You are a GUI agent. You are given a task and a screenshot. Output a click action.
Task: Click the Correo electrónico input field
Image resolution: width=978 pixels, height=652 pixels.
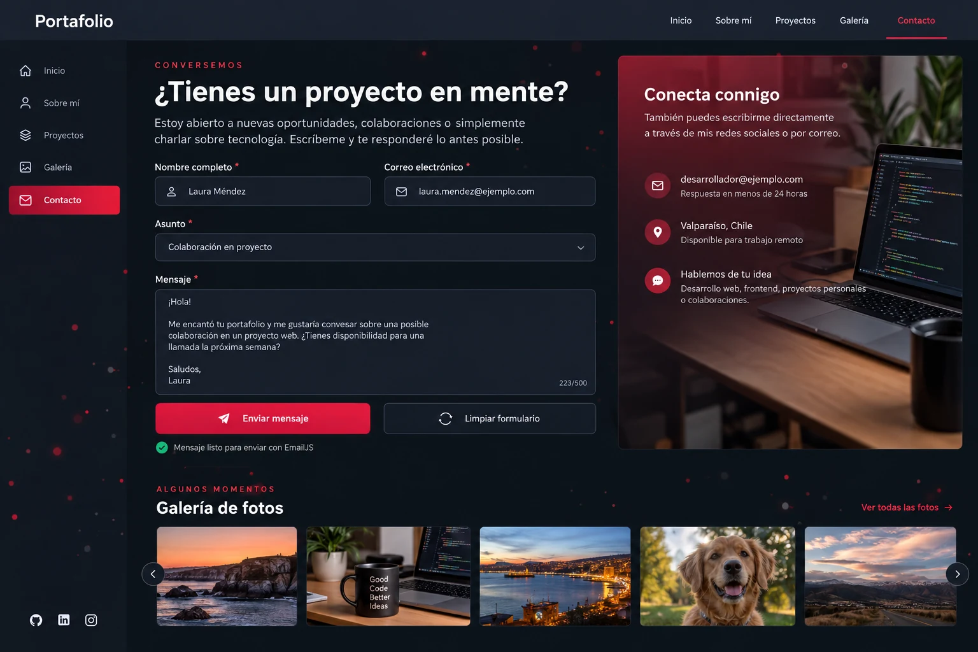490,191
